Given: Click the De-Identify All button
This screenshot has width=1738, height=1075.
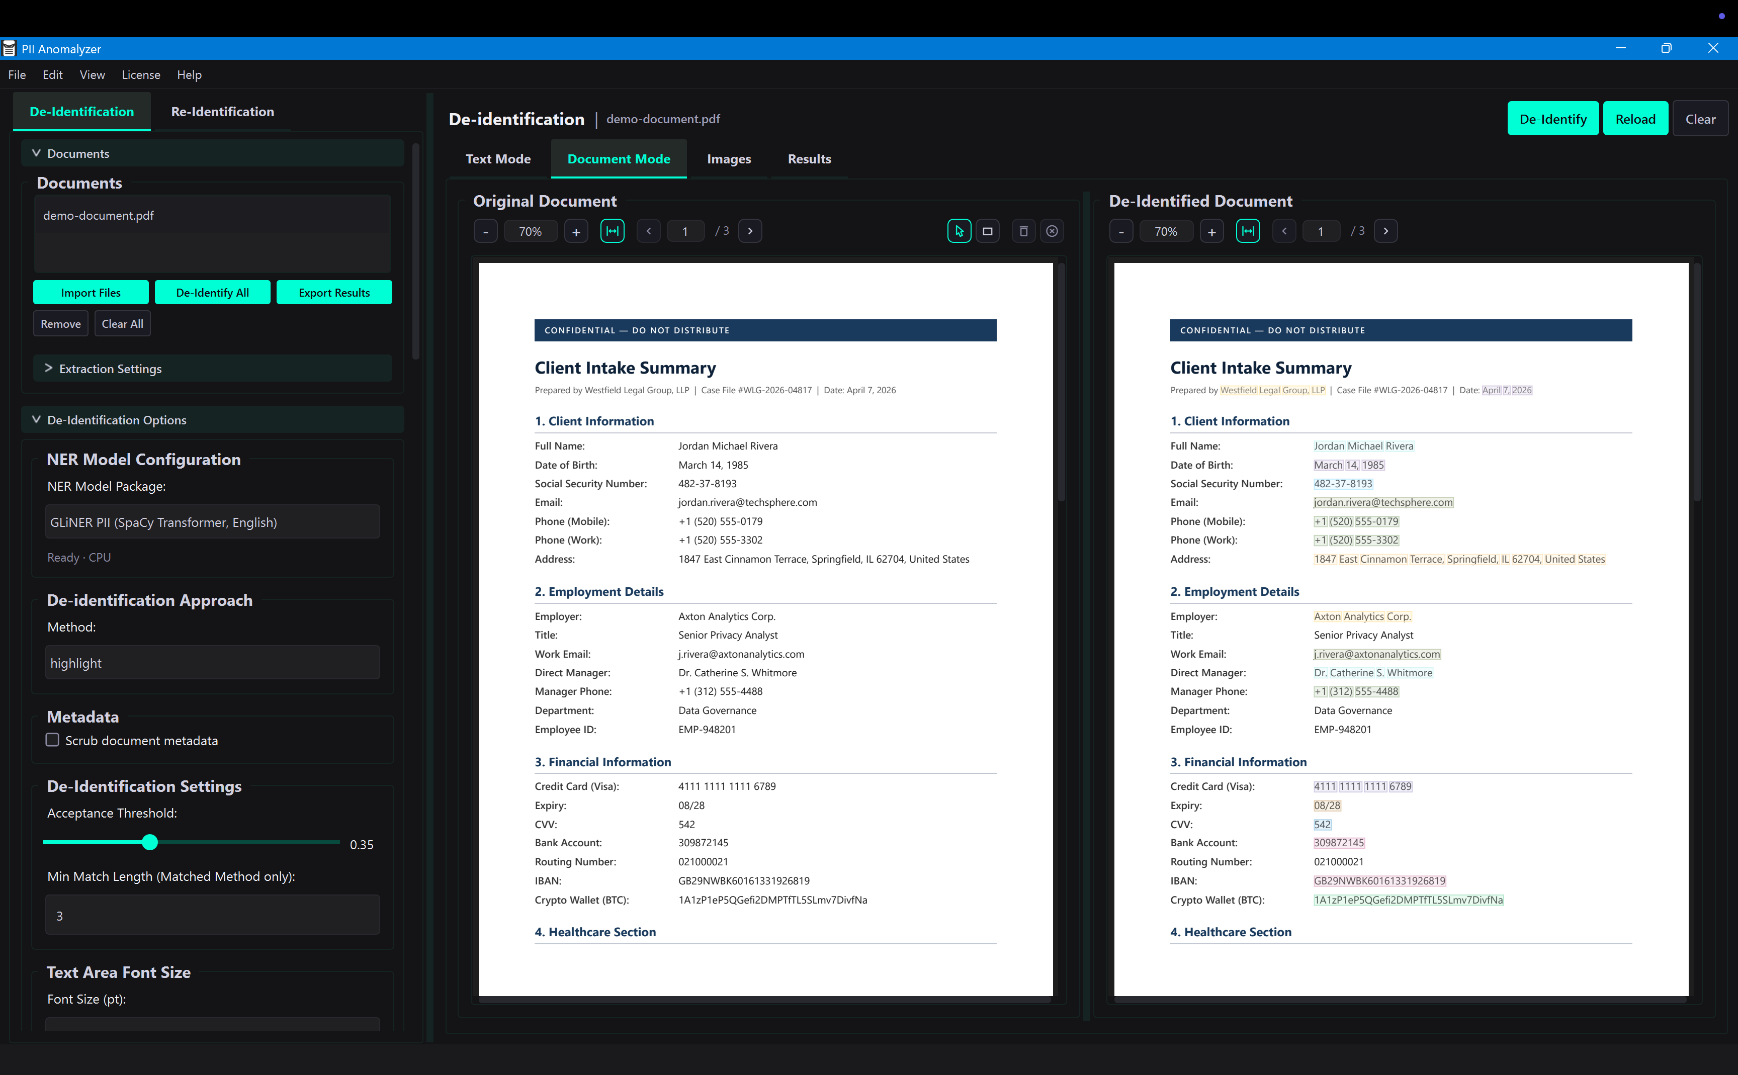Looking at the screenshot, I should [x=212, y=292].
